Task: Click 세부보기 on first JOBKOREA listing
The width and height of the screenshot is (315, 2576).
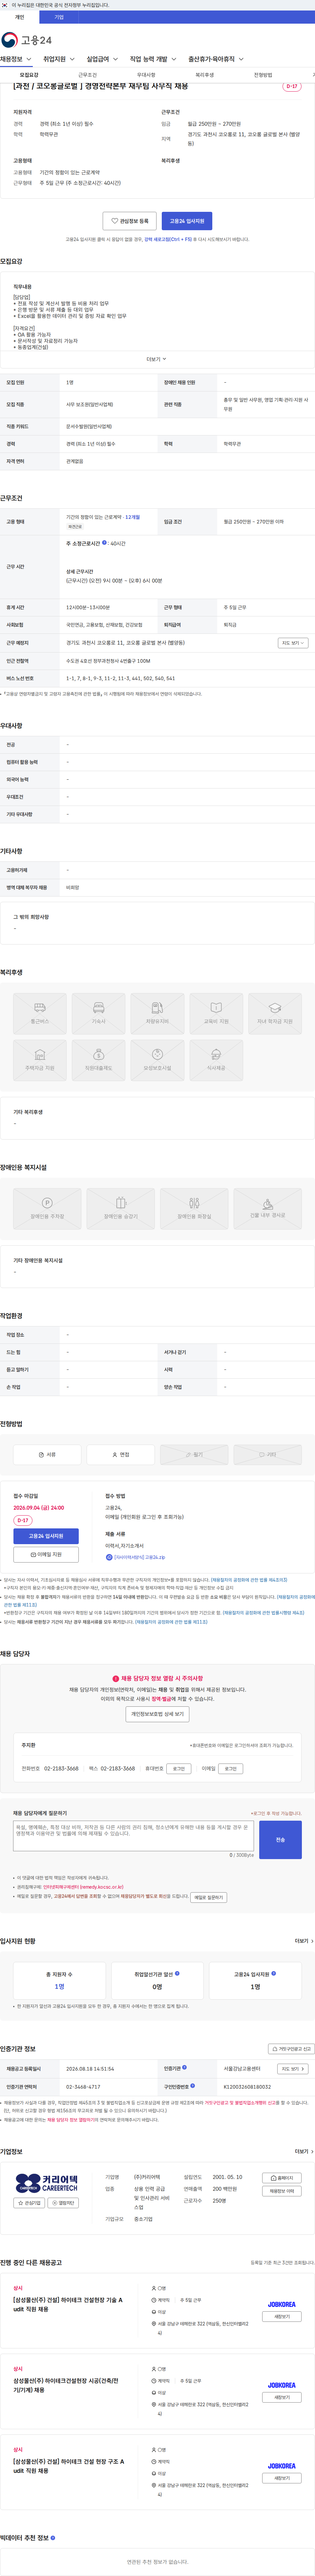Action: 282,2316
